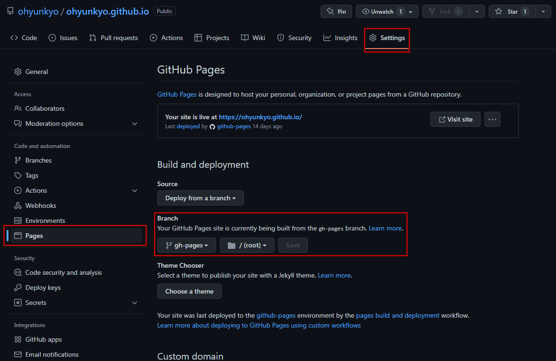Click the Settings tab gear icon
The image size is (556, 361).
(x=373, y=38)
